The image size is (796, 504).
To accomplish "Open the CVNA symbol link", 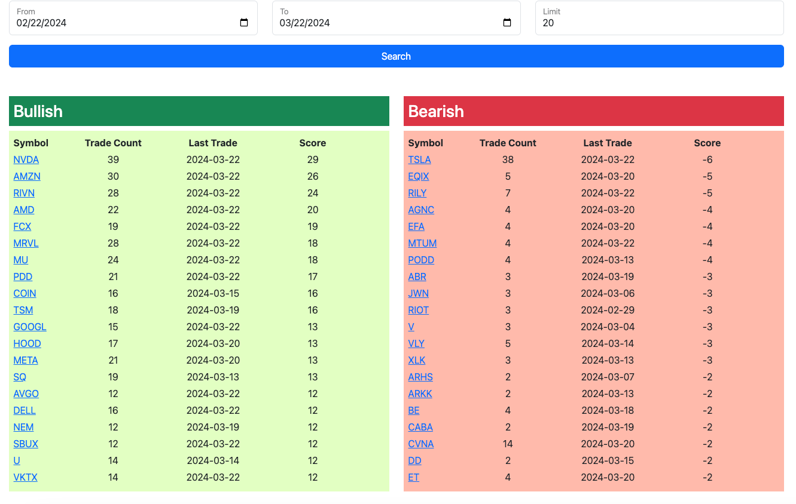I will 421,444.
